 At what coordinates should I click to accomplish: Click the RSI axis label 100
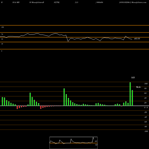3,27
